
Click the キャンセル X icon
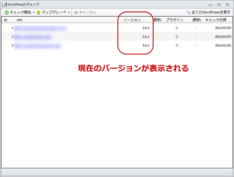tap(76, 12)
